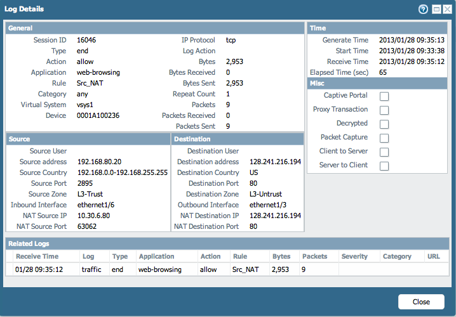This screenshot has width=456, height=317.
Task: Enable the Captive Portal checkbox
Action: coord(384,96)
